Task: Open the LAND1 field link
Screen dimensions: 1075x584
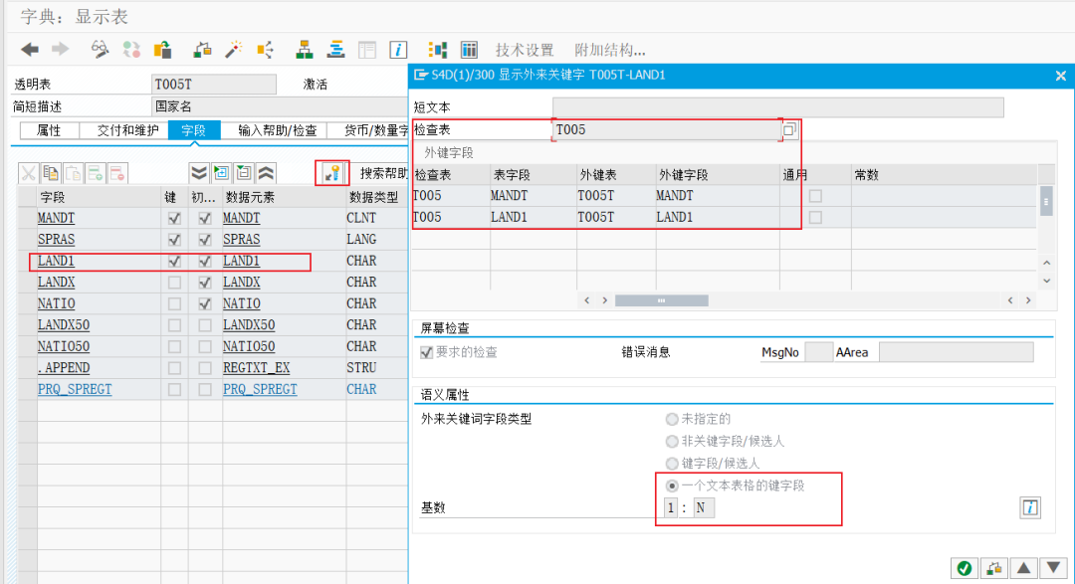Action: click(56, 261)
